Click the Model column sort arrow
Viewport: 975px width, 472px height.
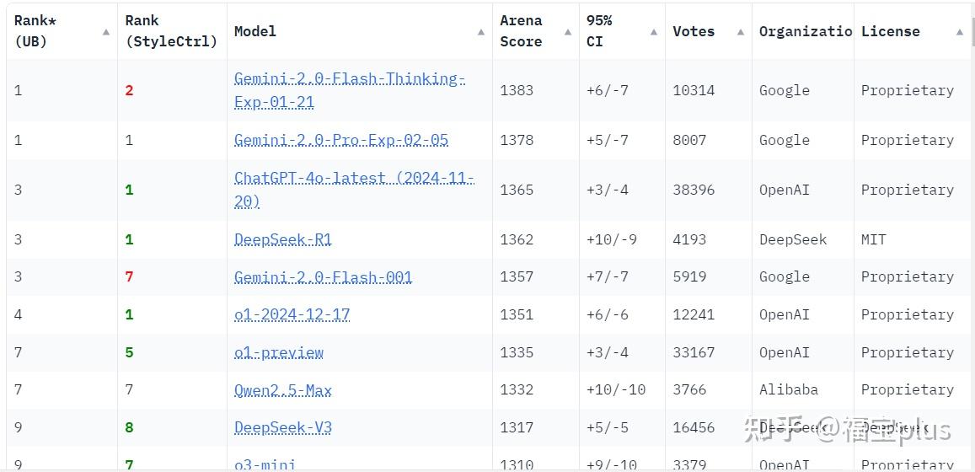pos(480,32)
